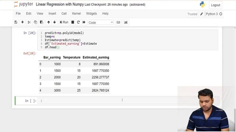Click the Python 3 kernel idle circle indicator

click(x=221, y=14)
